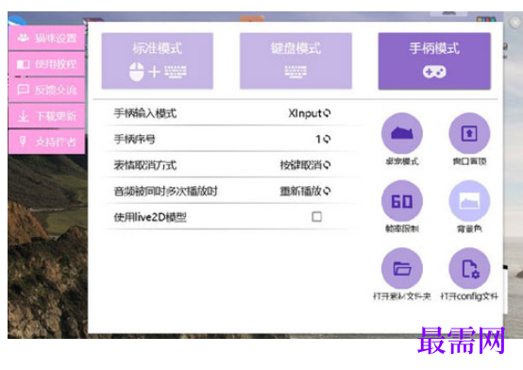Switch to the 标准模式 tab
The width and height of the screenshot is (523, 370).
click(x=157, y=60)
